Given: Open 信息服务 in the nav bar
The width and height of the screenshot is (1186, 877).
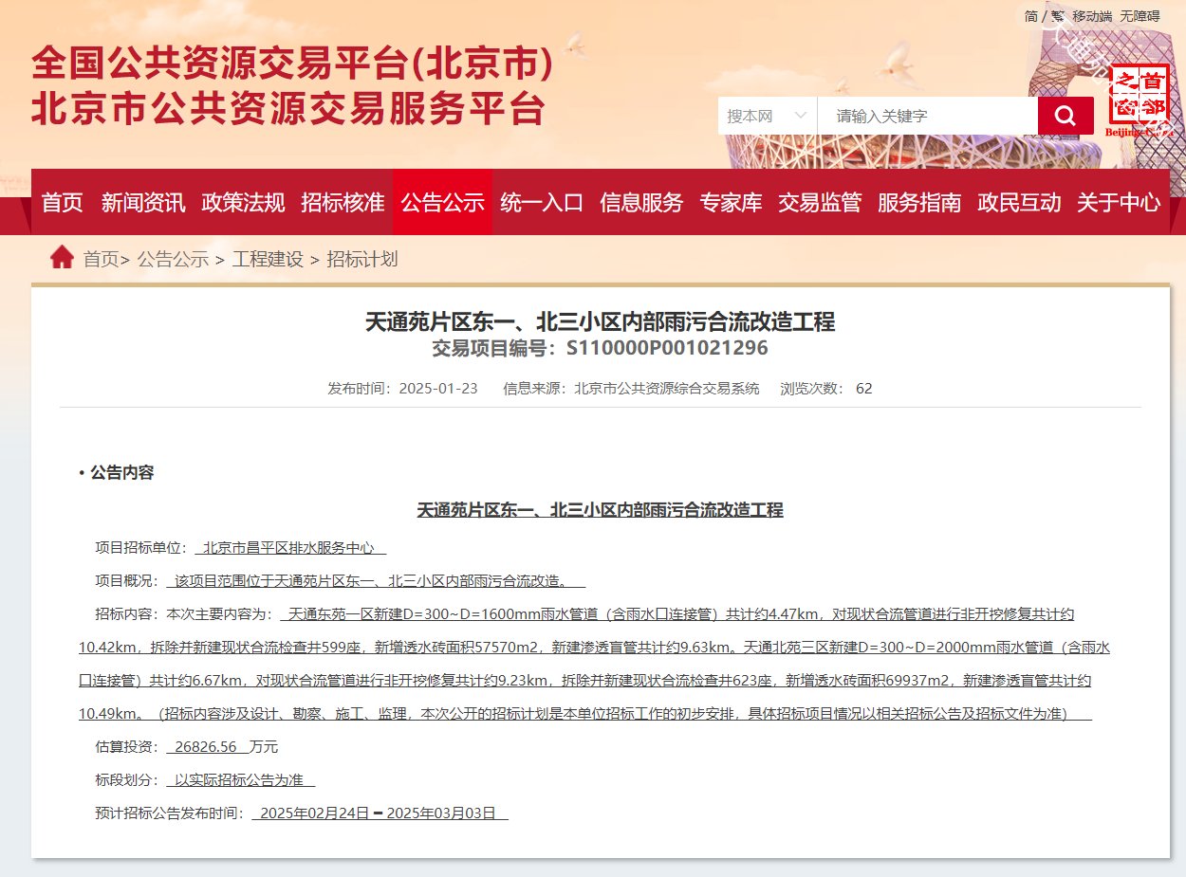Looking at the screenshot, I should coord(641,202).
